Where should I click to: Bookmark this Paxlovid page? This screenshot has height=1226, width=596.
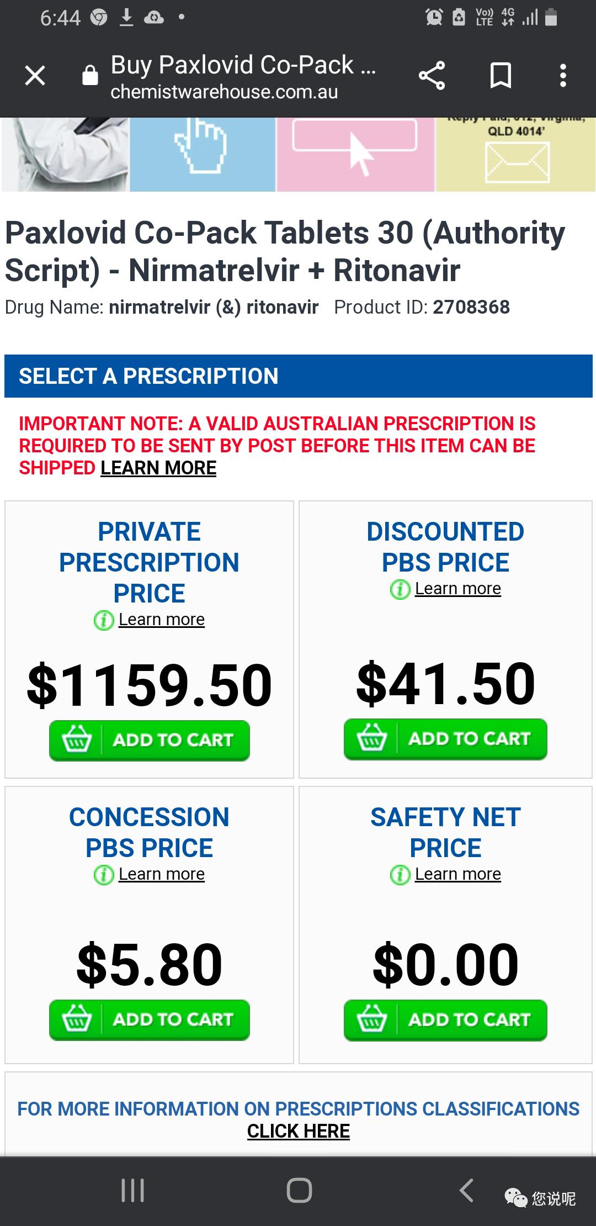(x=501, y=76)
